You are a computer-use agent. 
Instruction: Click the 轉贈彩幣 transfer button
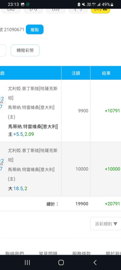(x=25, y=50)
